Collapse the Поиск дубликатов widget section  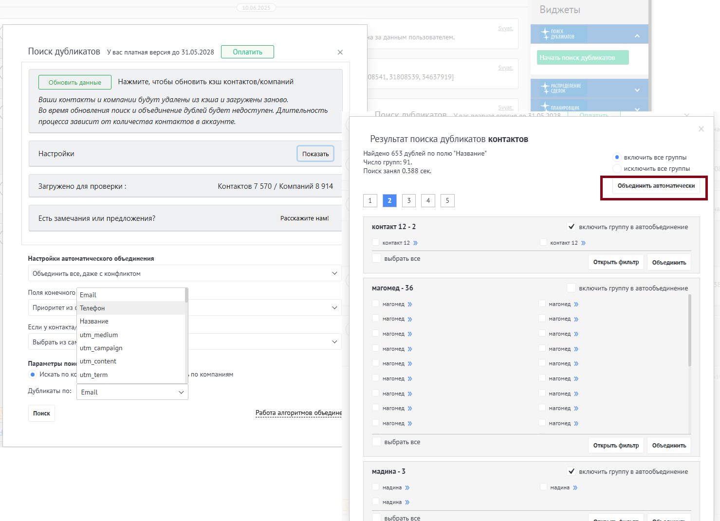click(637, 36)
